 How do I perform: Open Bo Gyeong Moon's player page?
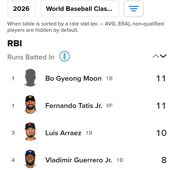(73, 78)
